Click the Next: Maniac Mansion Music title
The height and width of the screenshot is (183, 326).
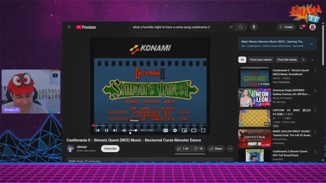273,42
